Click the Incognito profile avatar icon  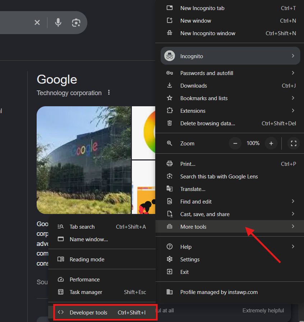pyautogui.click(x=170, y=56)
